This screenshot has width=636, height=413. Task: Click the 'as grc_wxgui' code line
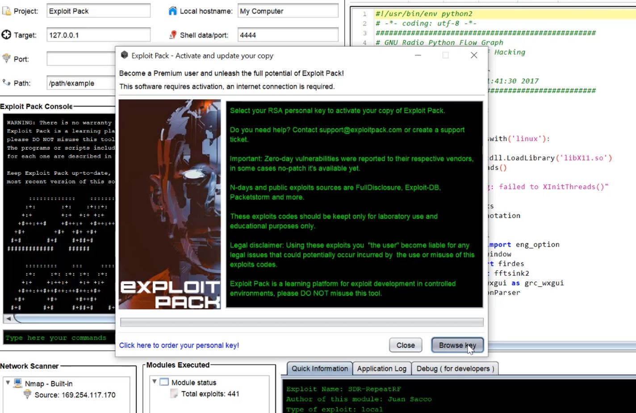(x=526, y=283)
